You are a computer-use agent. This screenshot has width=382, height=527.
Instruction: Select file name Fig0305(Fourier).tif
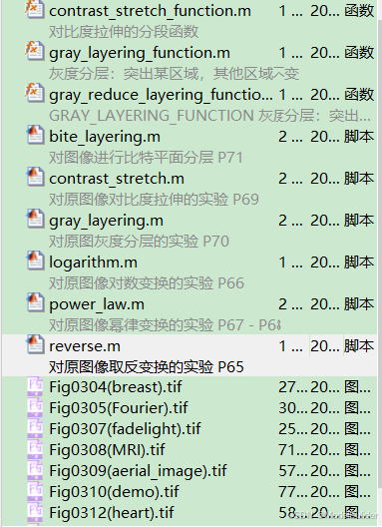(x=119, y=408)
